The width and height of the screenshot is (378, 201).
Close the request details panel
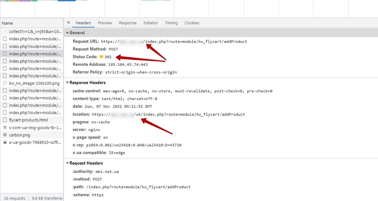click(x=68, y=23)
